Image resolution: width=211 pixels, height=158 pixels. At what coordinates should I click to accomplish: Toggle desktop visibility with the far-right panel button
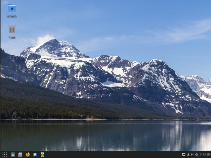[x=208, y=154]
